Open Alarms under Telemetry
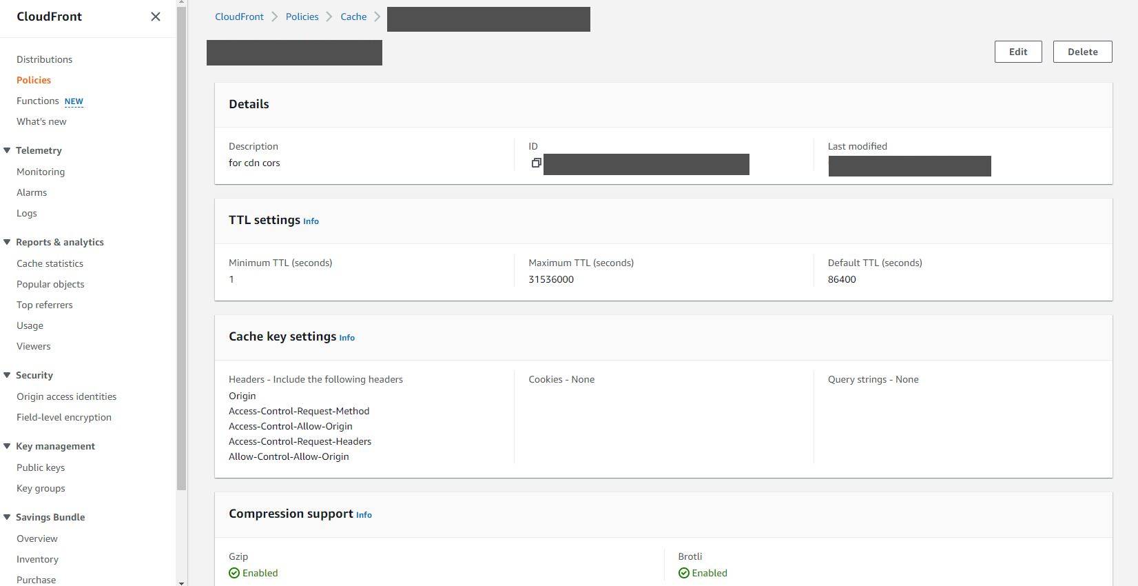 pyautogui.click(x=32, y=192)
